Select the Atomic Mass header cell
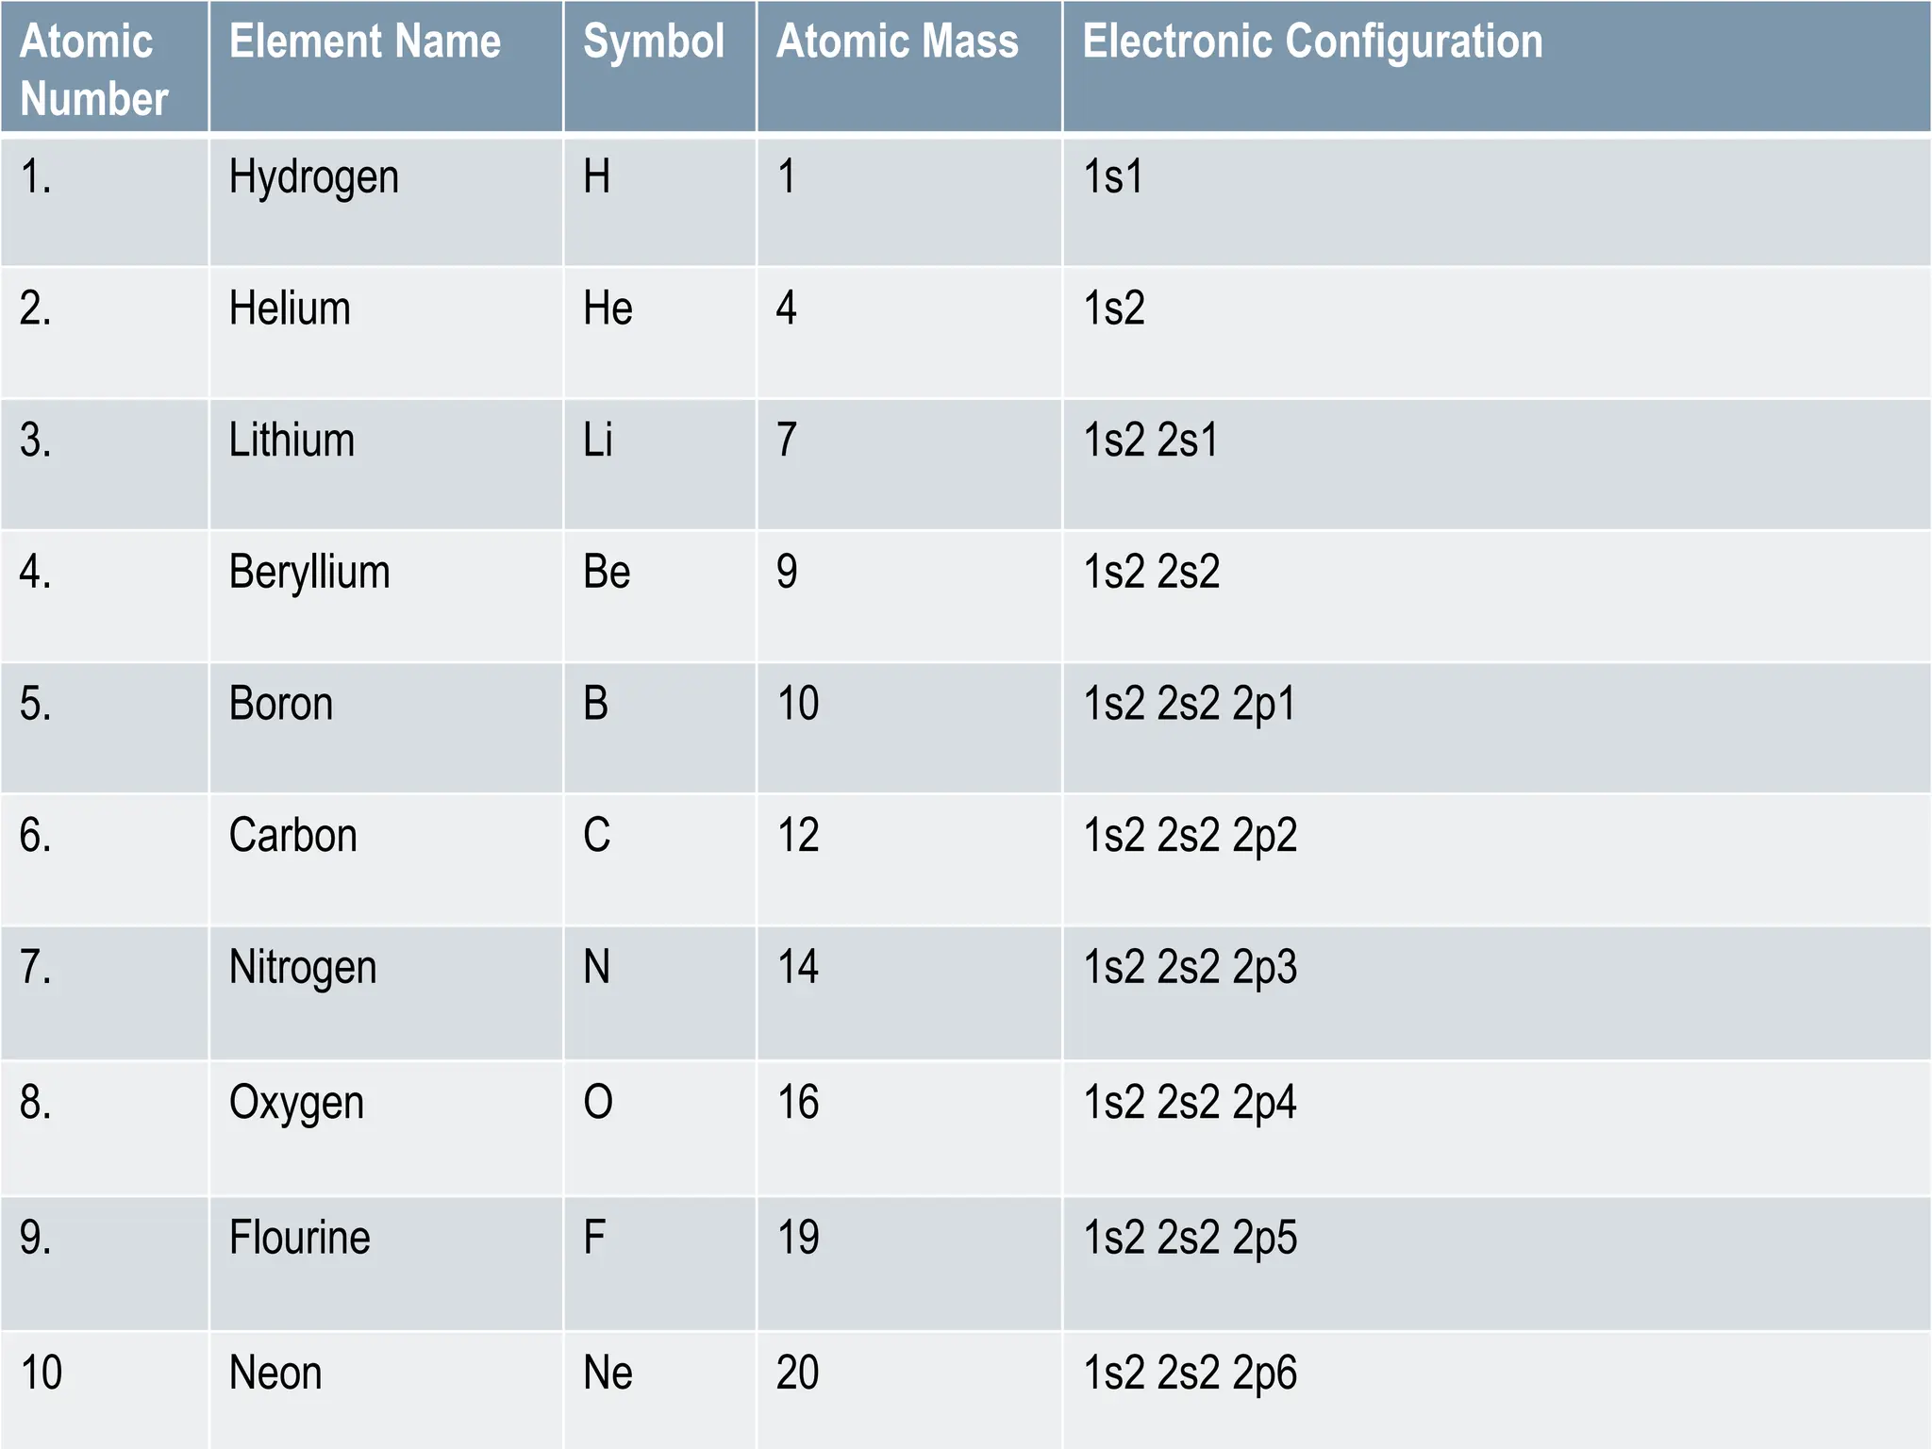Image resolution: width=1932 pixels, height=1449 pixels. point(909,66)
